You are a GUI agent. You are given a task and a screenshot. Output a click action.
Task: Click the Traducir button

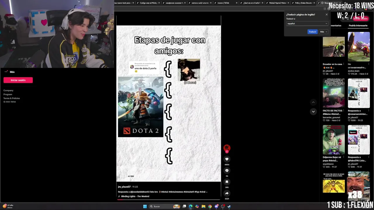coord(312,32)
